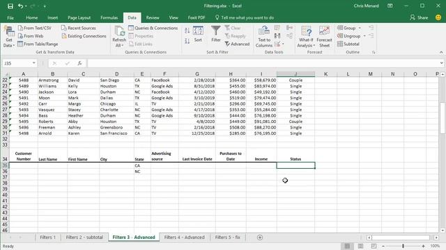The width and height of the screenshot is (446, 250).
Task: Open Filters 5 - fix sheet
Action: (228, 237)
